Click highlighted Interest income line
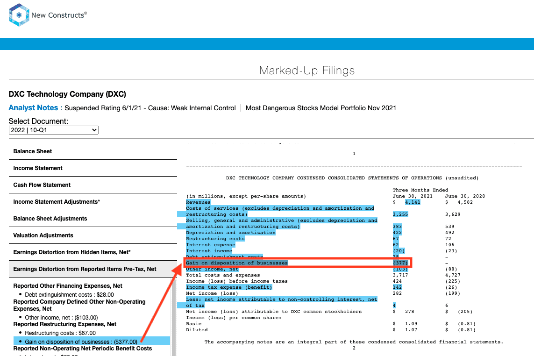This screenshot has width=534, height=356. 209,251
